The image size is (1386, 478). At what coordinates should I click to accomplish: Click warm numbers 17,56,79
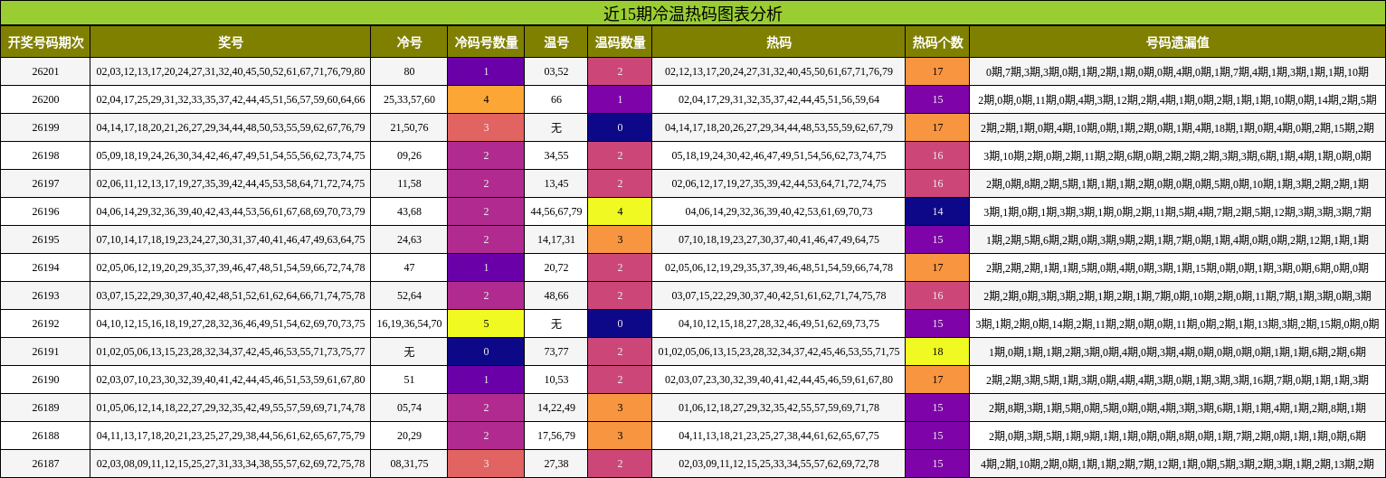556,436
